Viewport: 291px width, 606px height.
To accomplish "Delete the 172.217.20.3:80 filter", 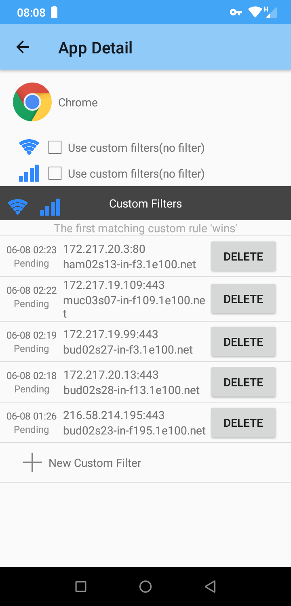I will (243, 256).
